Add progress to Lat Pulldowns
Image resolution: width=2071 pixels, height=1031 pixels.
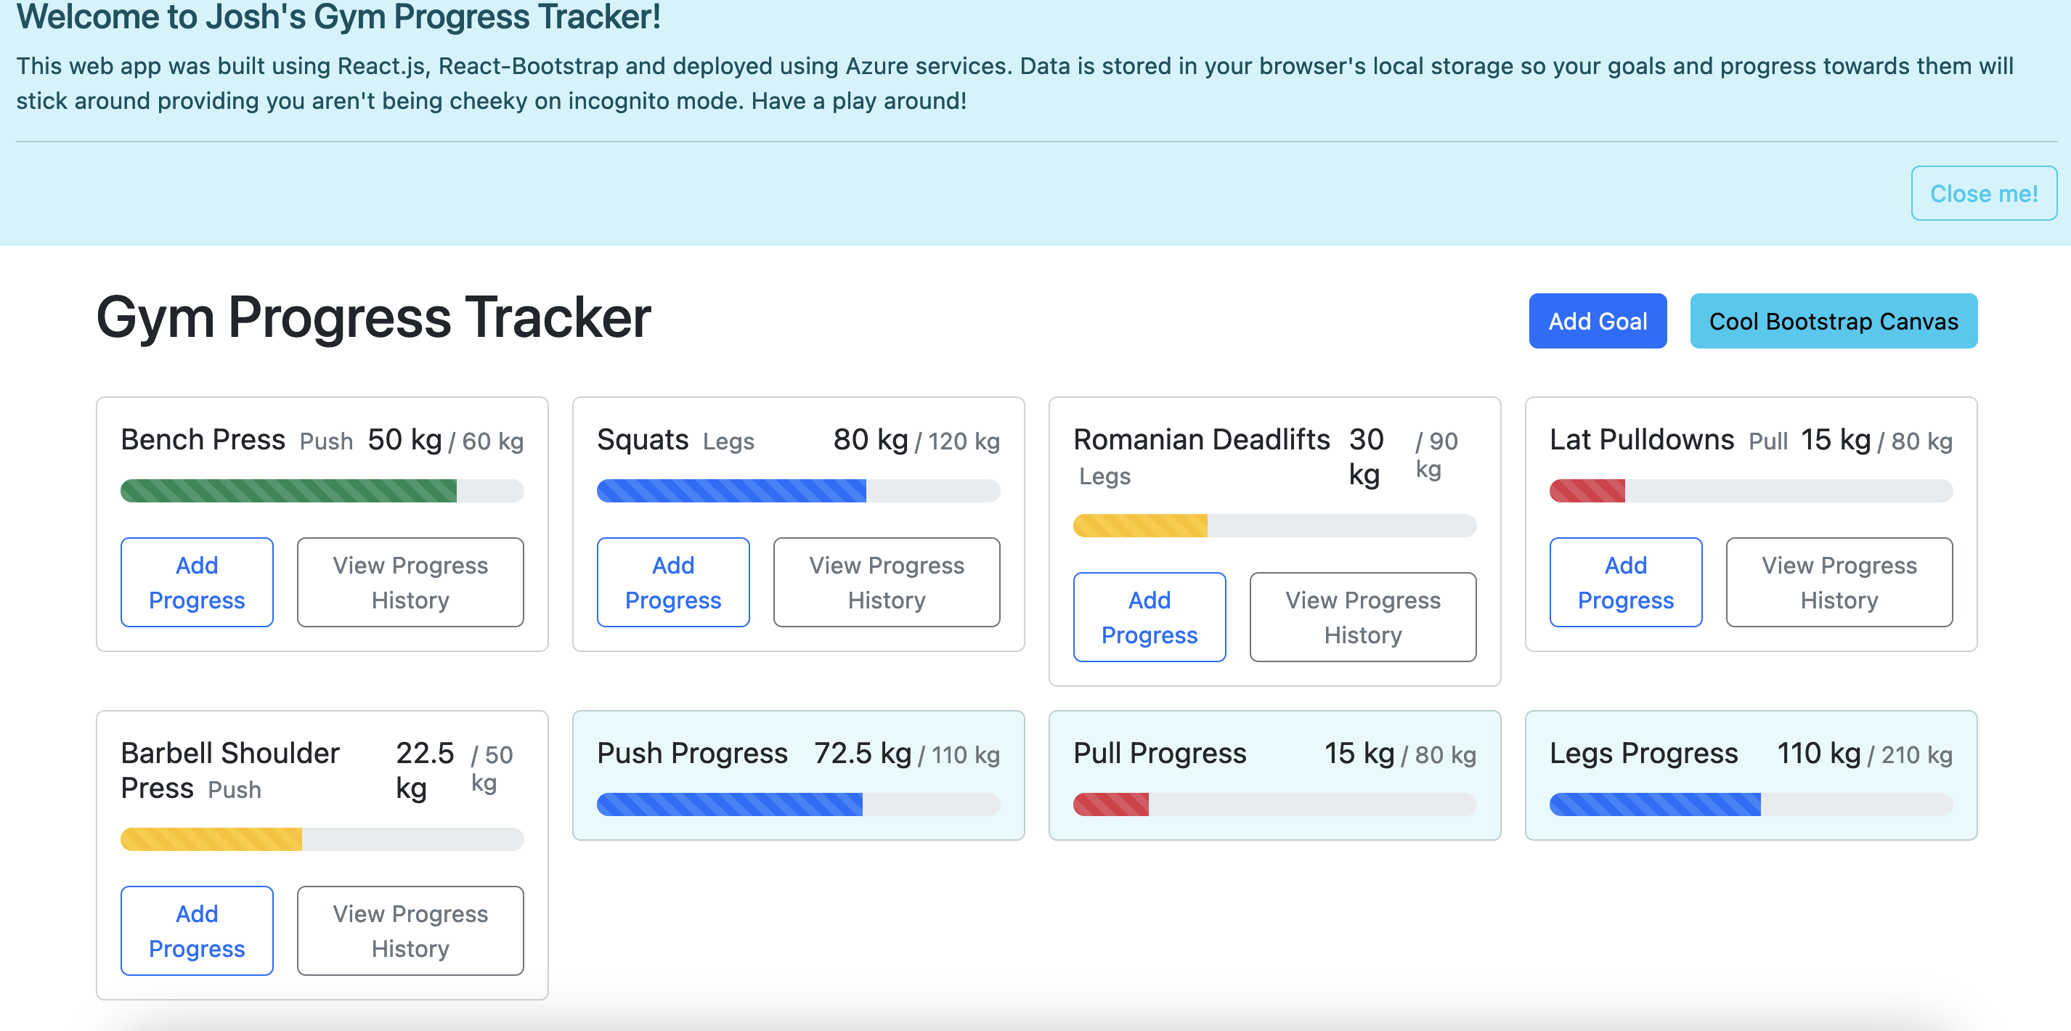1625,582
